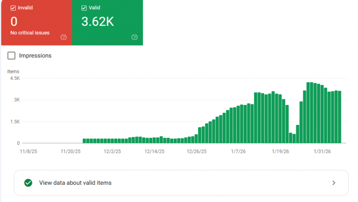Image resolution: width=358 pixels, height=202 pixels.
Task: Select the 1/31/26 date axis label
Action: (322, 151)
